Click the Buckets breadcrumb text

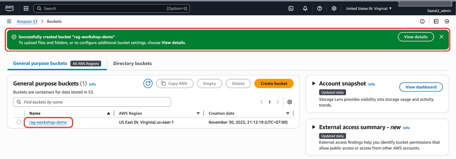pos(54,21)
